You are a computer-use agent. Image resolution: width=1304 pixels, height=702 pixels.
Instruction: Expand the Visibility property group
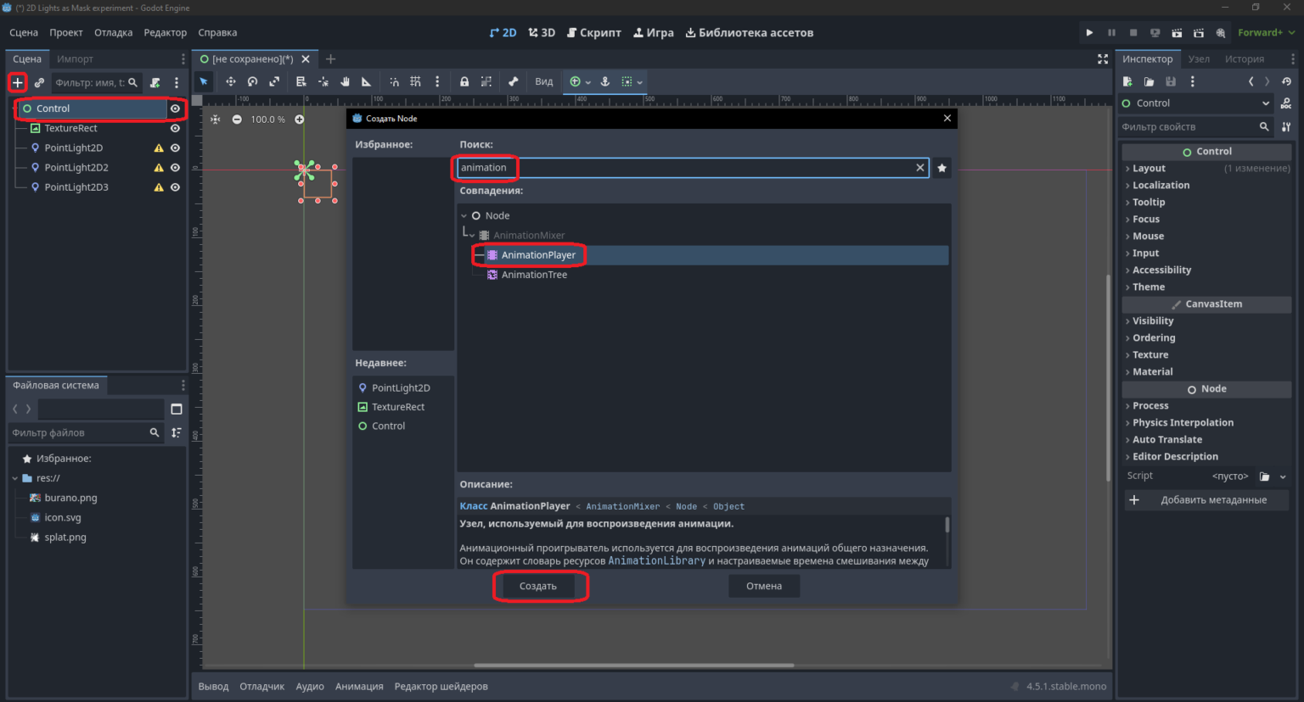point(1153,321)
